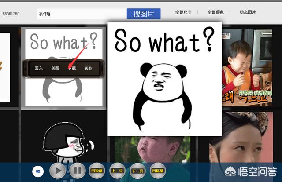
Task: Click the play button in bottom bar
Action: [x=58, y=171]
